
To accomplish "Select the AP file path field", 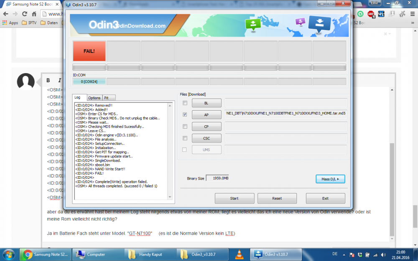I will point(285,115).
